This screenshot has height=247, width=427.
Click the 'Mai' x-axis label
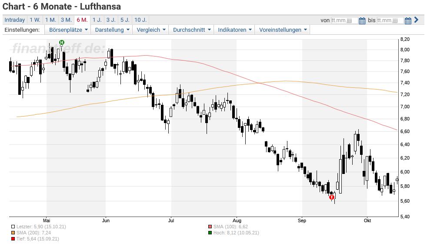(x=47, y=220)
